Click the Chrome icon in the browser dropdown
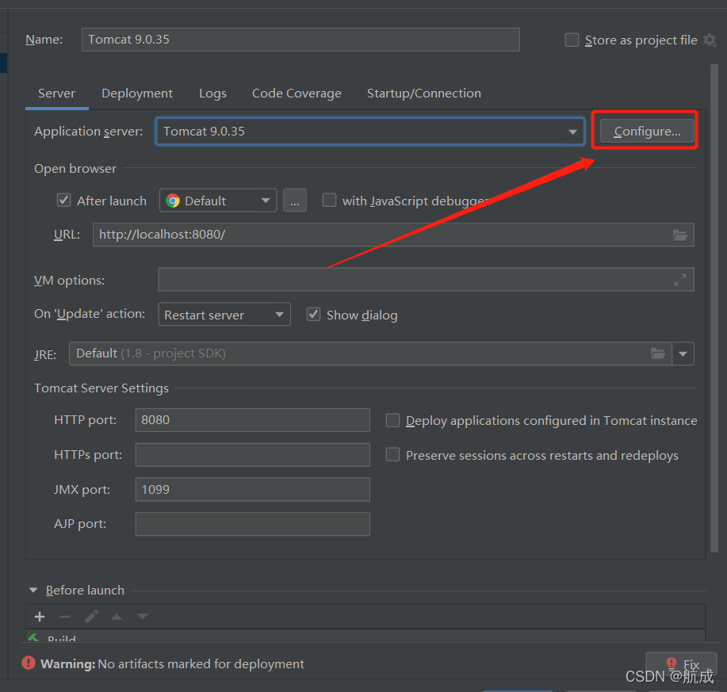The width and height of the screenshot is (727, 692). 173,201
